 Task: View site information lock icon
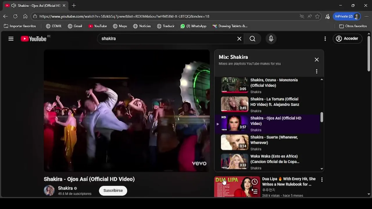click(x=35, y=16)
